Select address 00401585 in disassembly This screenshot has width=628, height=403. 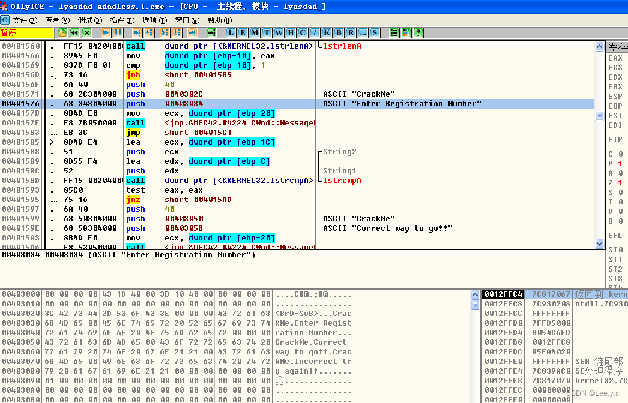pos(21,142)
